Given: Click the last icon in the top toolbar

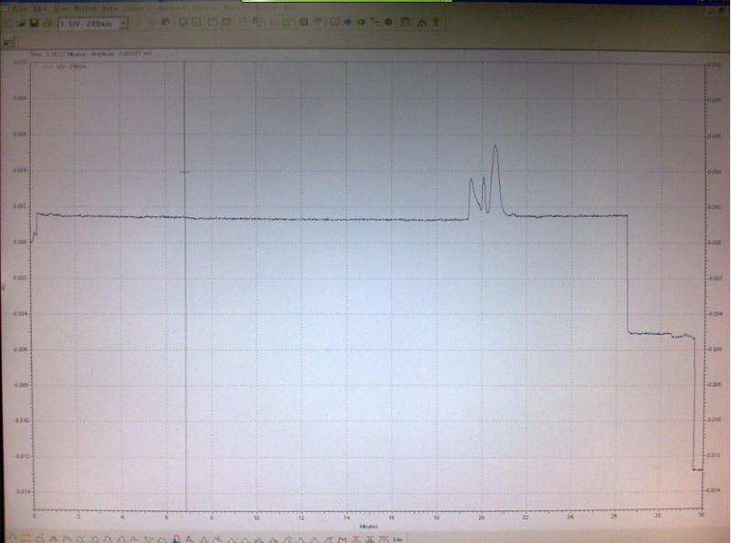Looking at the screenshot, I should [436, 22].
